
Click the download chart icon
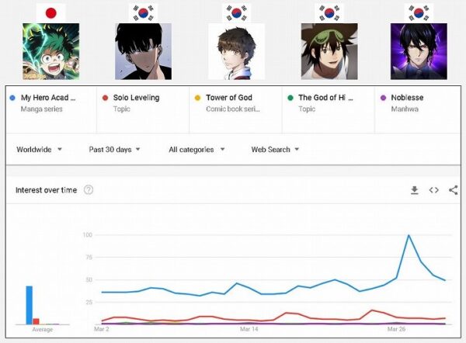tap(415, 190)
